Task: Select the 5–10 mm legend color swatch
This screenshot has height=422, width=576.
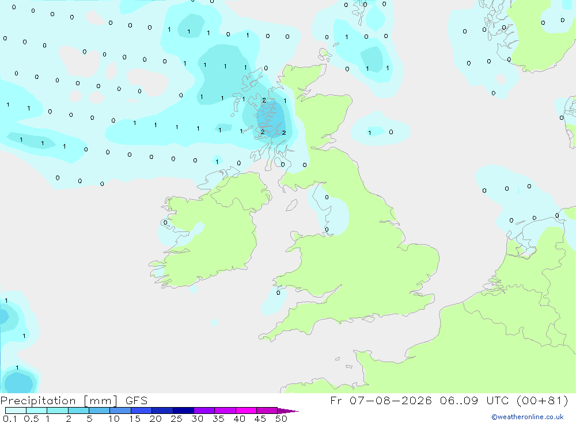Action: pyautogui.click(x=99, y=410)
